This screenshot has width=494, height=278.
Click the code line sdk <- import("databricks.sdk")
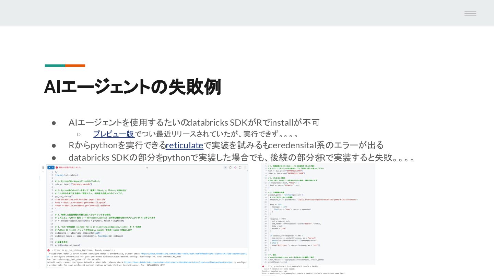pyautogui.click(x=73, y=184)
